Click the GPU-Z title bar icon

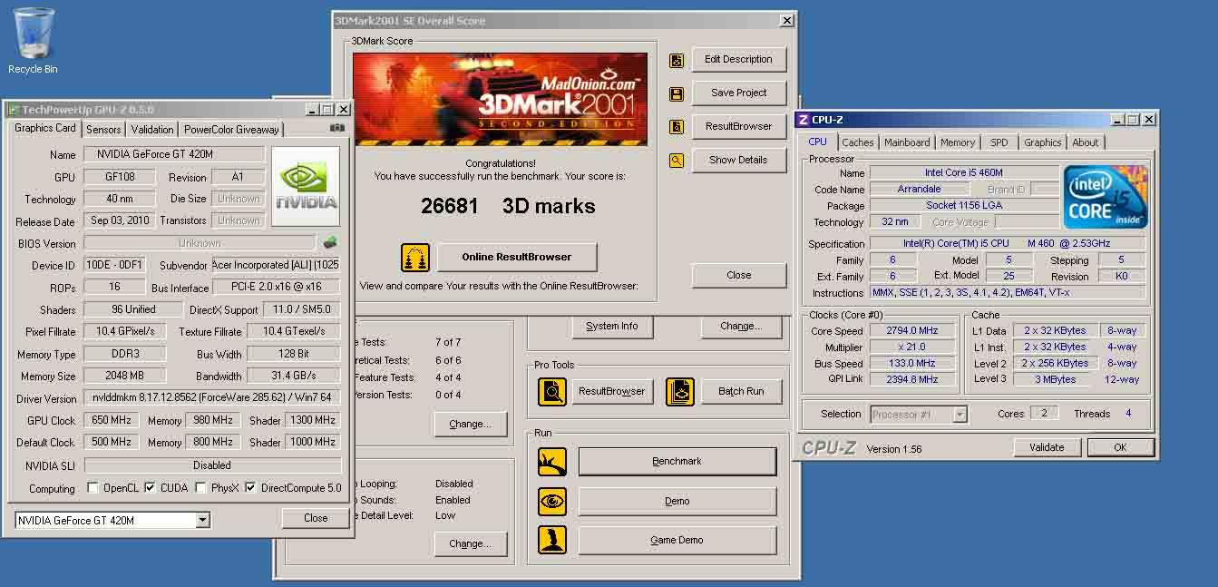[13, 109]
